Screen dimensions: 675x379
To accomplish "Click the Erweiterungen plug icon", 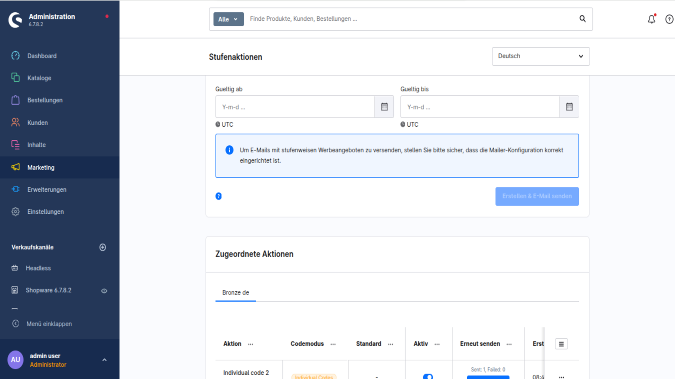I will tap(15, 189).
